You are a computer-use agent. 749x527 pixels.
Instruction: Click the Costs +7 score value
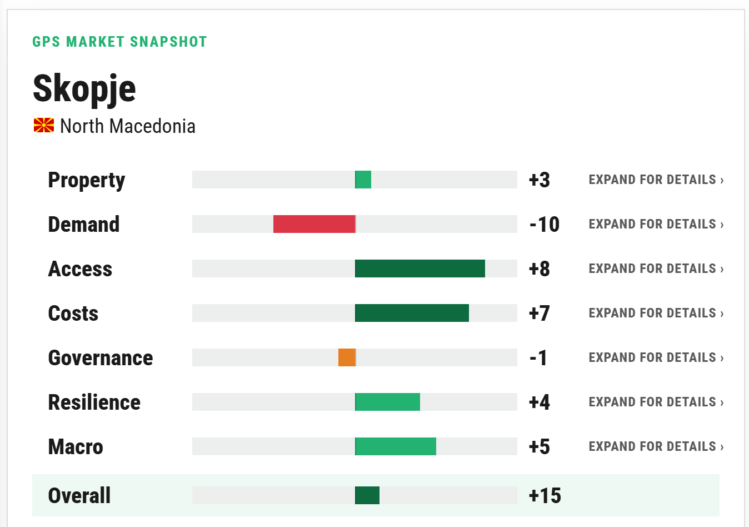click(539, 313)
